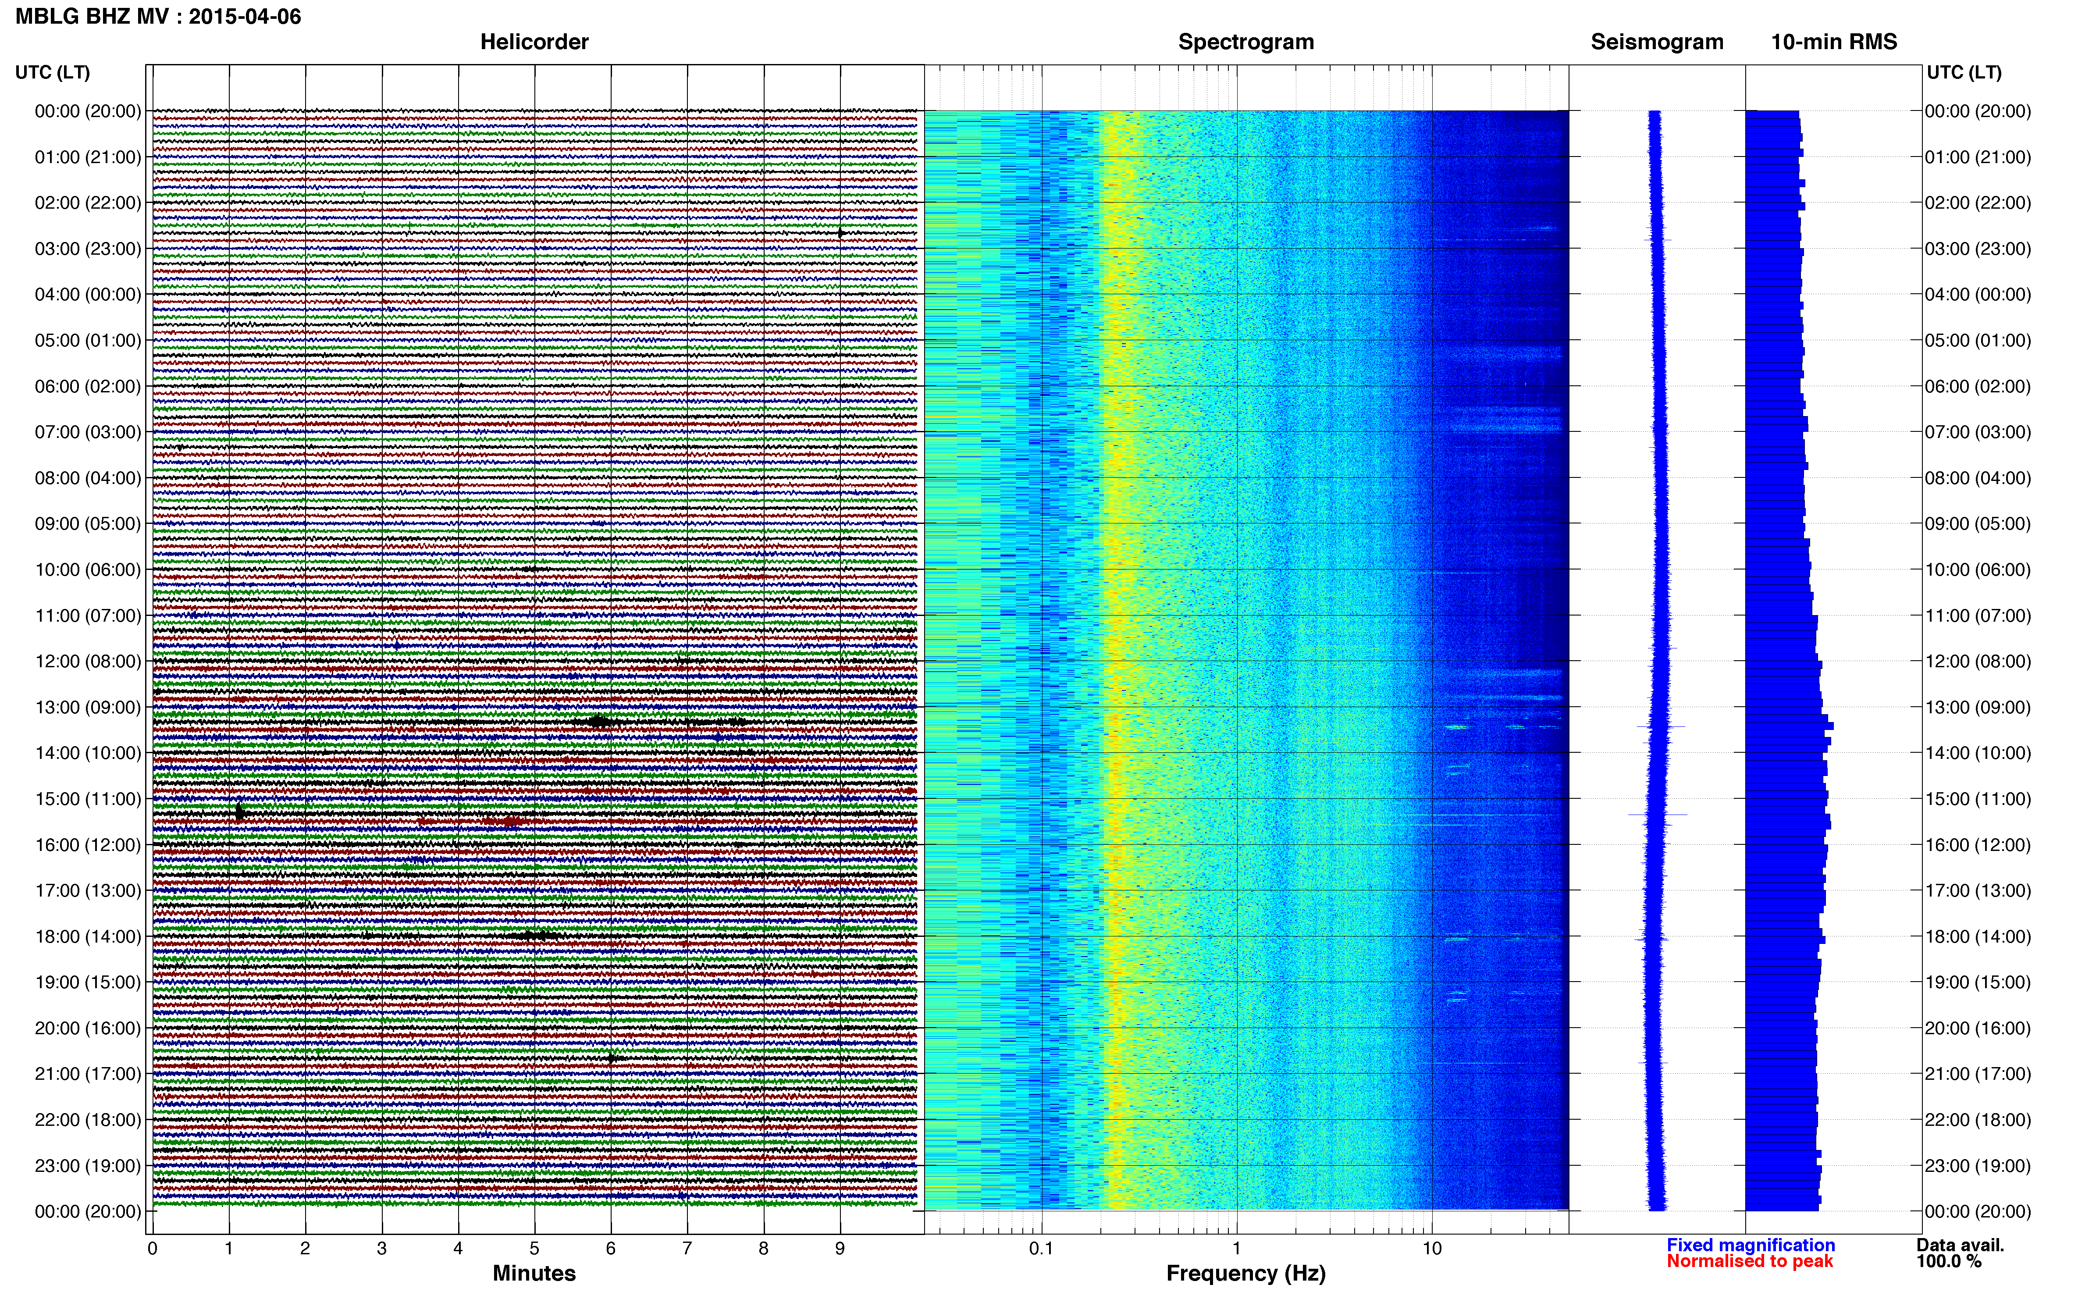Viewport: 2078px width, 1299px height.
Task: Click the right 'UTC (LT)' axis label
Action: (1964, 72)
